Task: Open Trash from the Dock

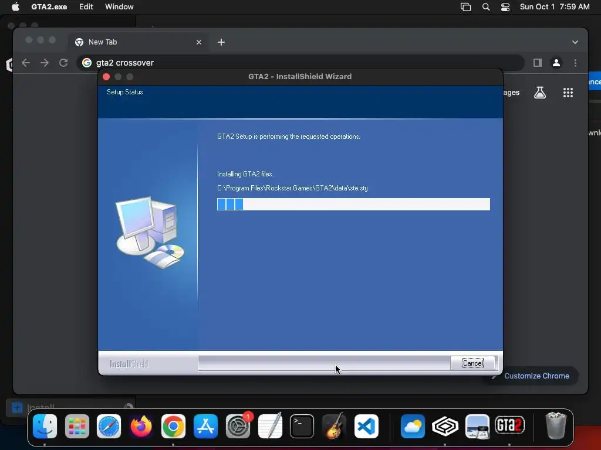Action: (556, 426)
